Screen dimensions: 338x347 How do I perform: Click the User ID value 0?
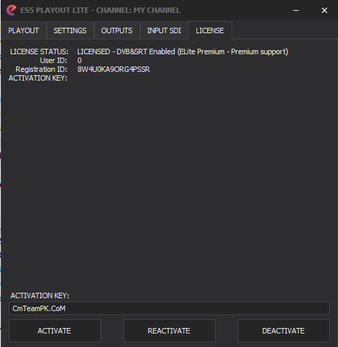pos(79,60)
